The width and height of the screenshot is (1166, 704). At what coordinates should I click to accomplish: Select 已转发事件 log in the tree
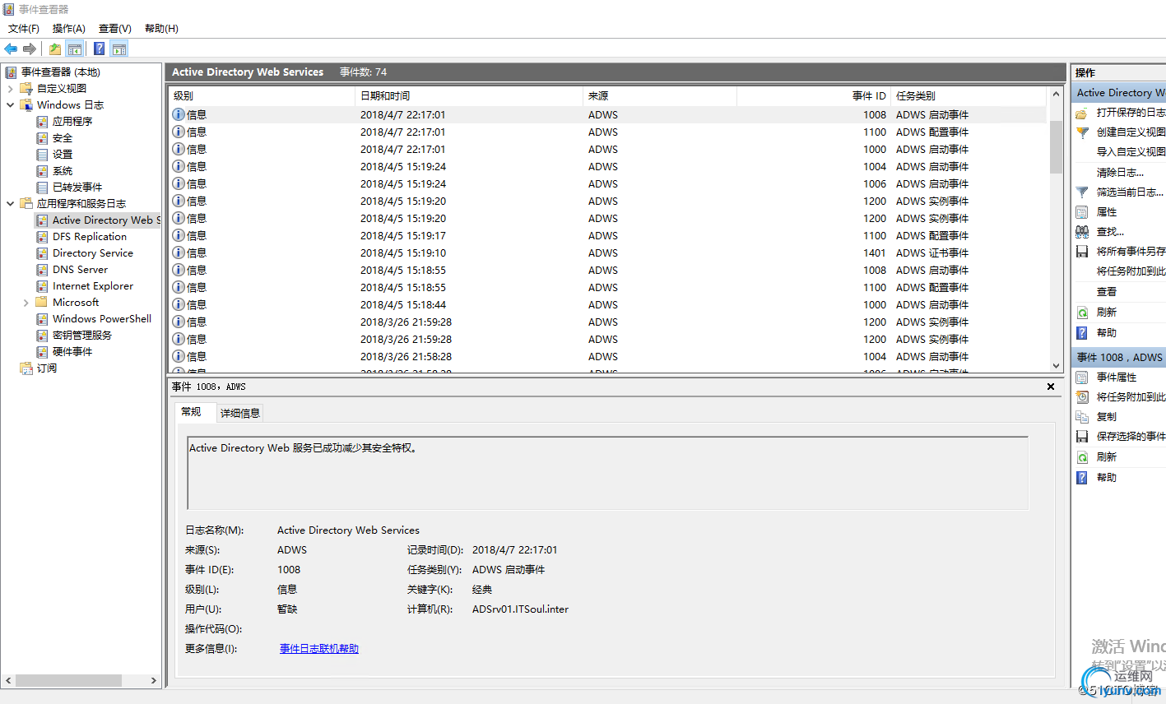click(77, 187)
